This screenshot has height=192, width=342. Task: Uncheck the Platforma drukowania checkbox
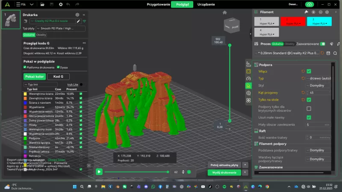coord(25,67)
